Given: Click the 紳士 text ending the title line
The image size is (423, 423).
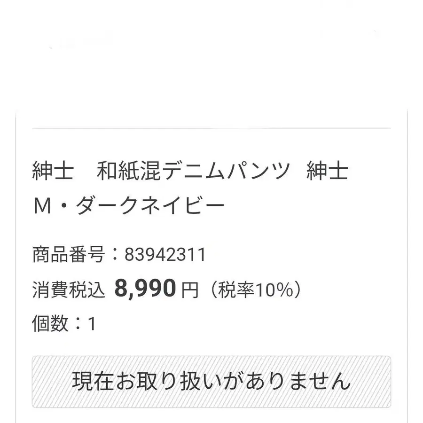Looking at the screenshot, I should coord(327,171).
